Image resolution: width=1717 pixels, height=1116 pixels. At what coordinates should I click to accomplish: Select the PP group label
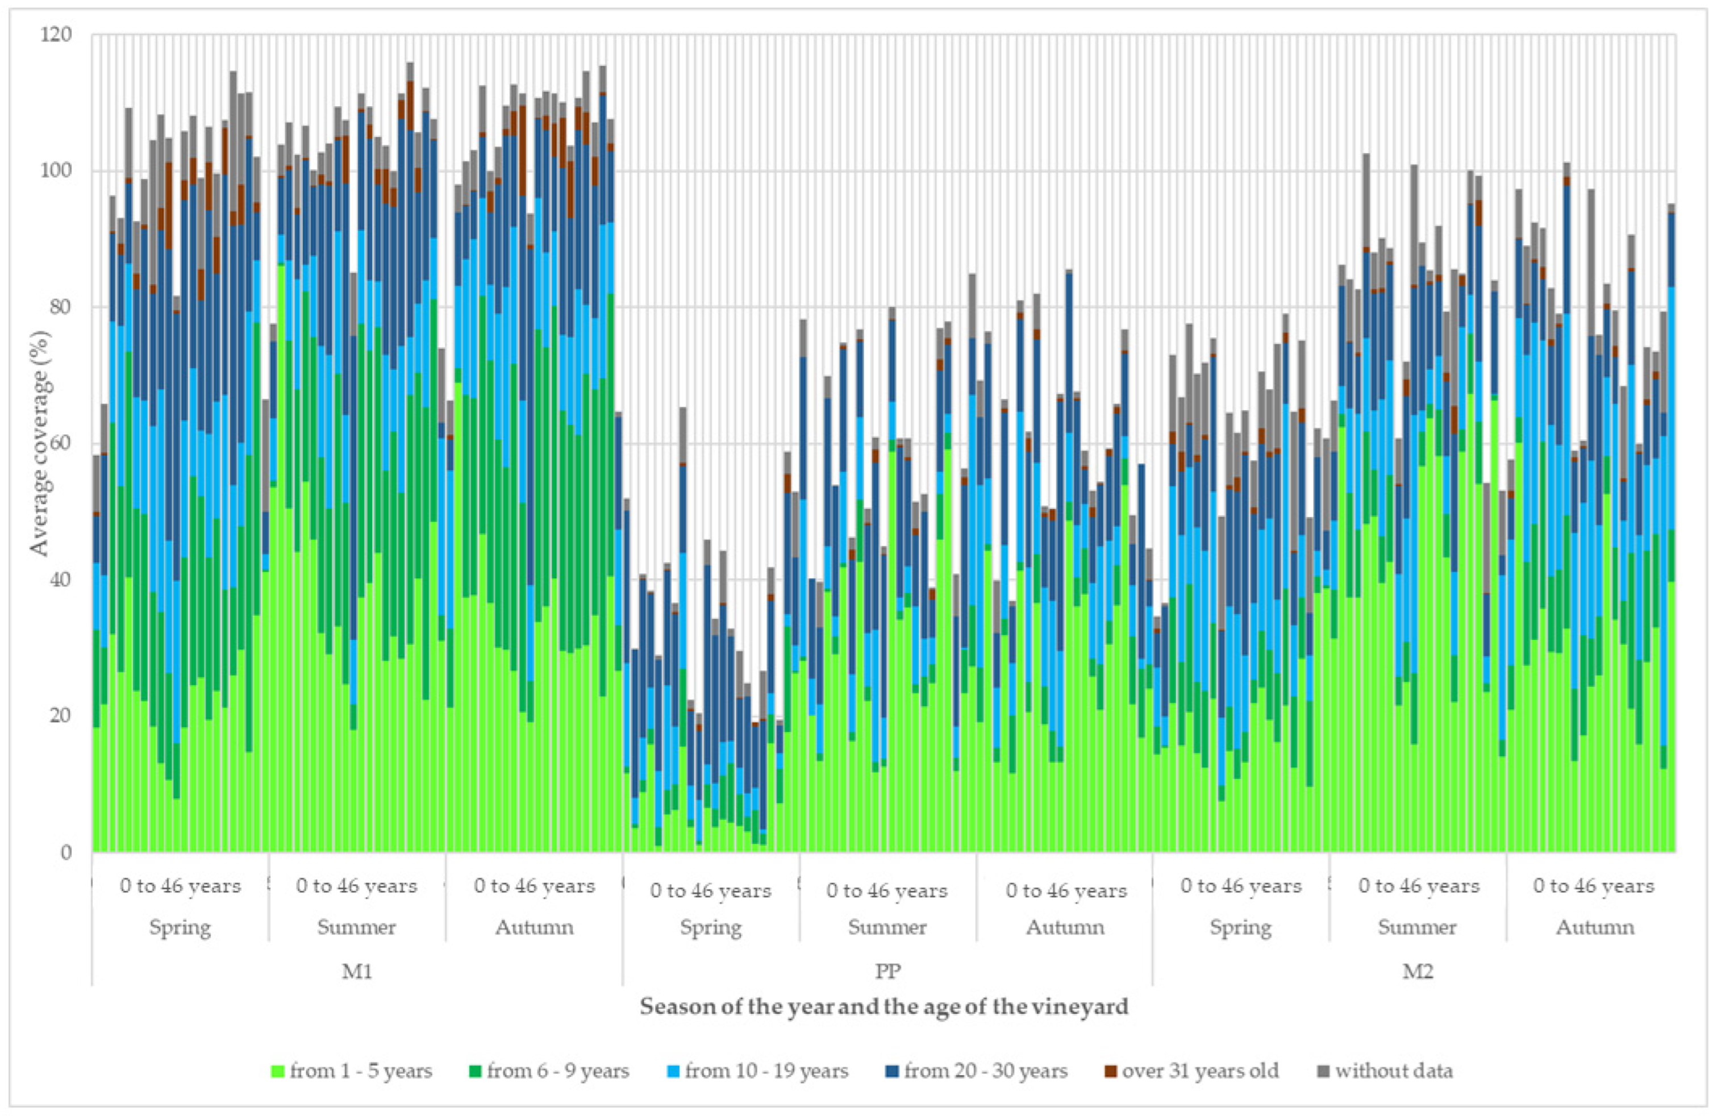887,971
